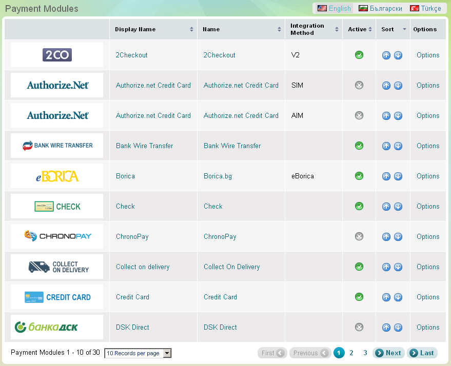Image resolution: width=451 pixels, height=366 pixels.
Task: Go to page 3 of payment modules
Action: [x=365, y=353]
